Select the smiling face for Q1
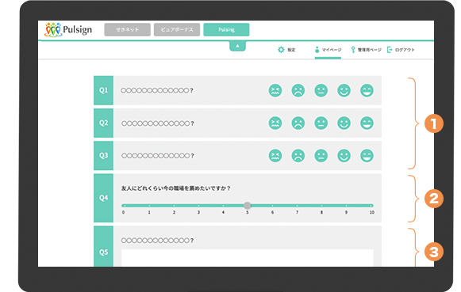Screen dimensions: 461x292 [x=344, y=90]
